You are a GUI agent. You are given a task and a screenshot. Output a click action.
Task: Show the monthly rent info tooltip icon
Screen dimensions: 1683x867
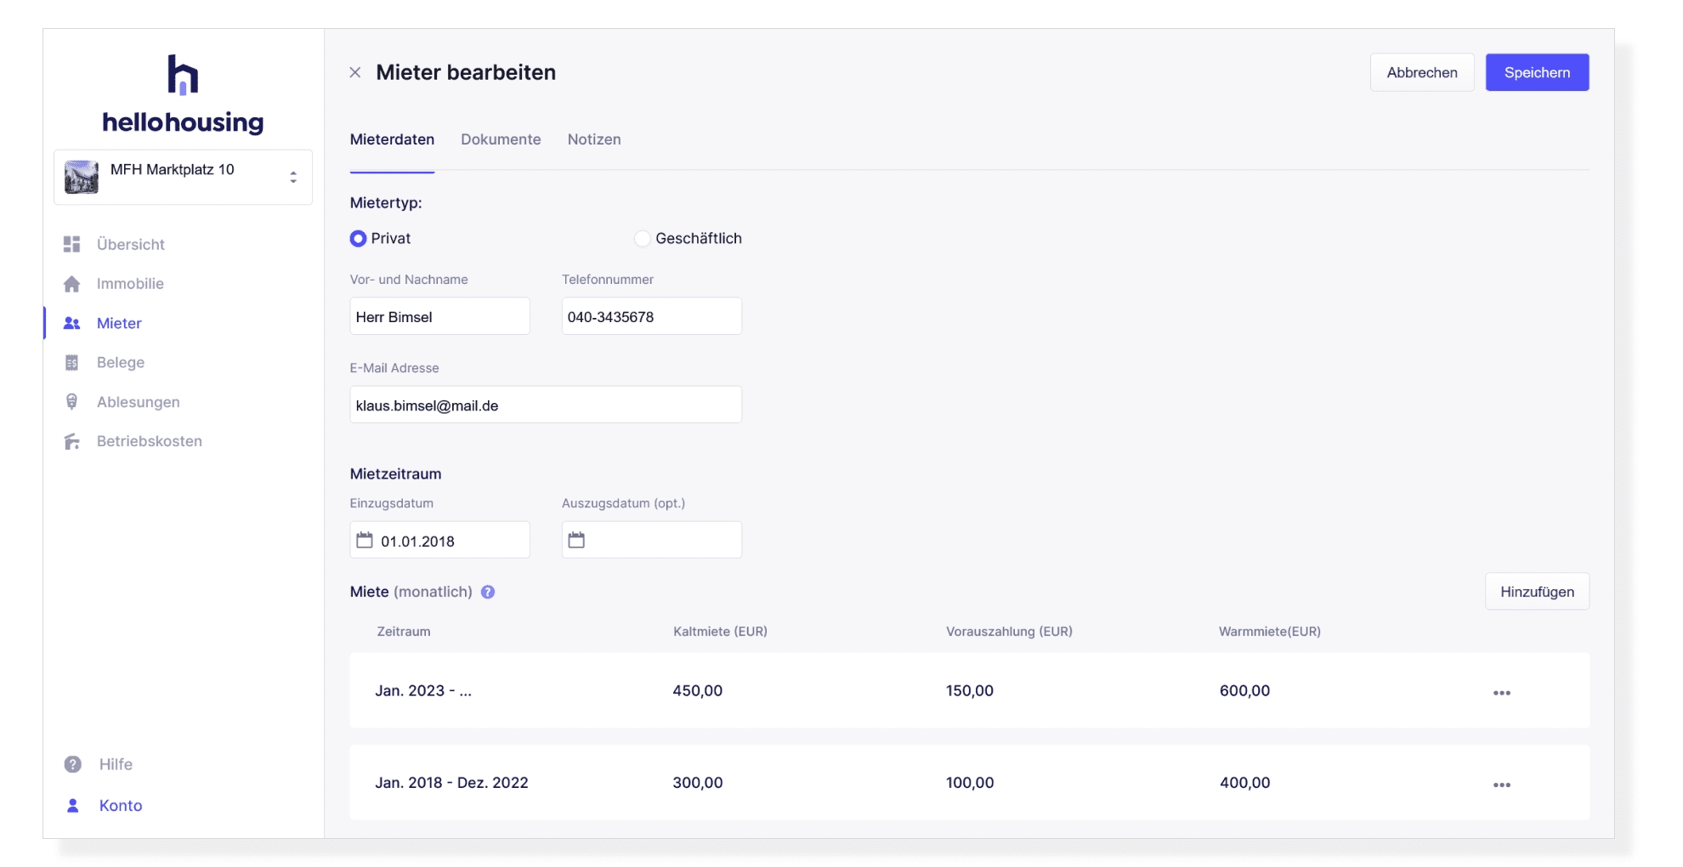pyautogui.click(x=488, y=592)
